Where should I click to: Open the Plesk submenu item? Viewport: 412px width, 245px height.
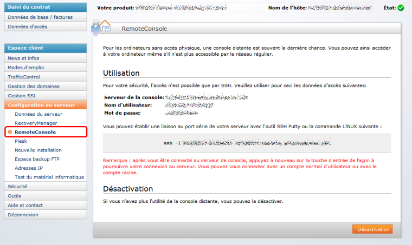coord(21,141)
